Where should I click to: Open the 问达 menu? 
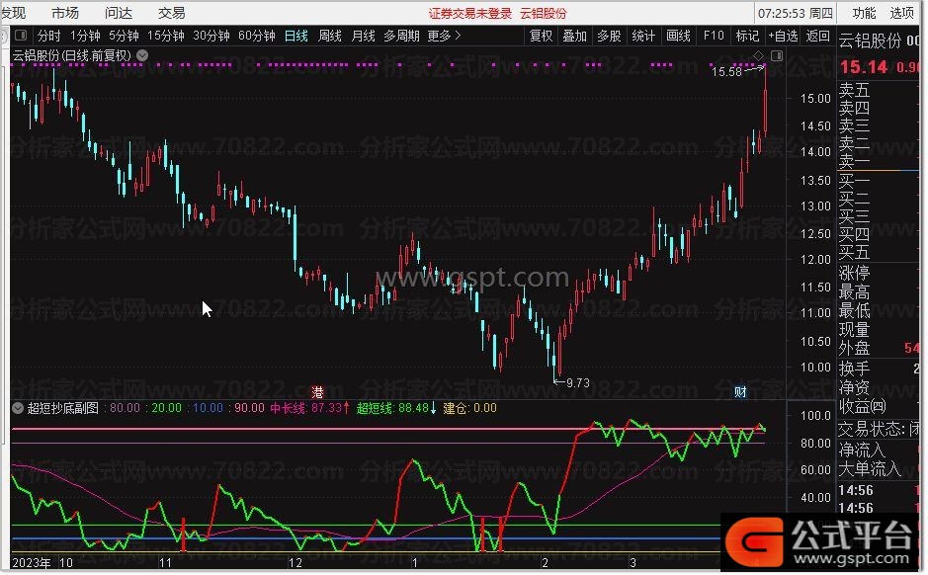(x=119, y=13)
